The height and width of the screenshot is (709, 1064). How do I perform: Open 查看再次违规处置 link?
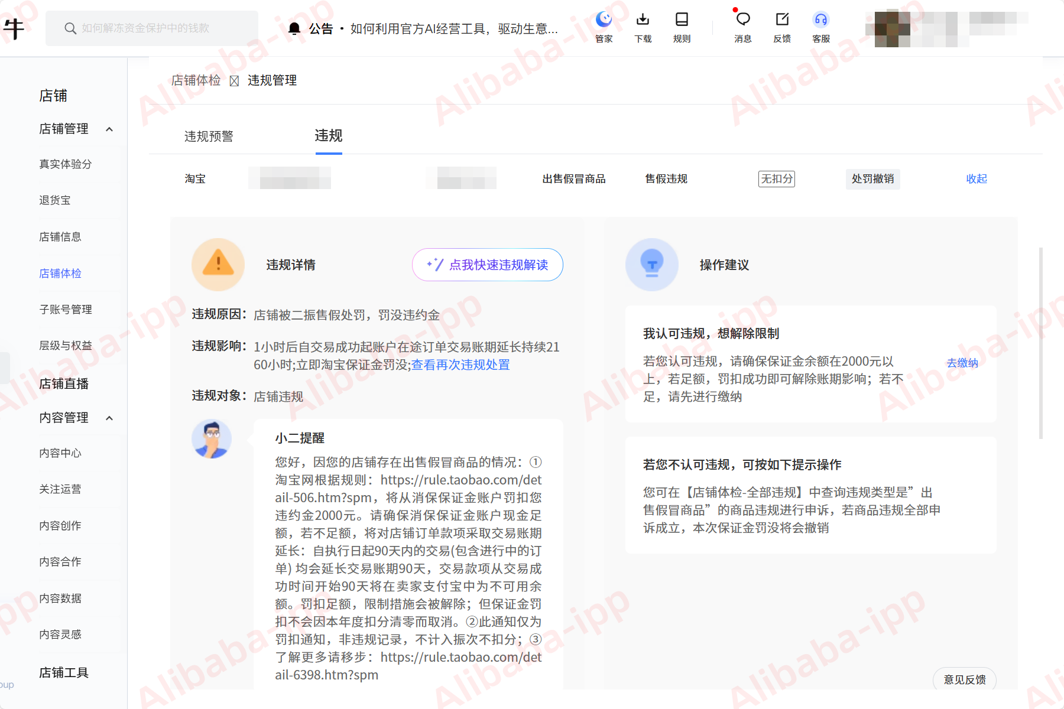(460, 365)
